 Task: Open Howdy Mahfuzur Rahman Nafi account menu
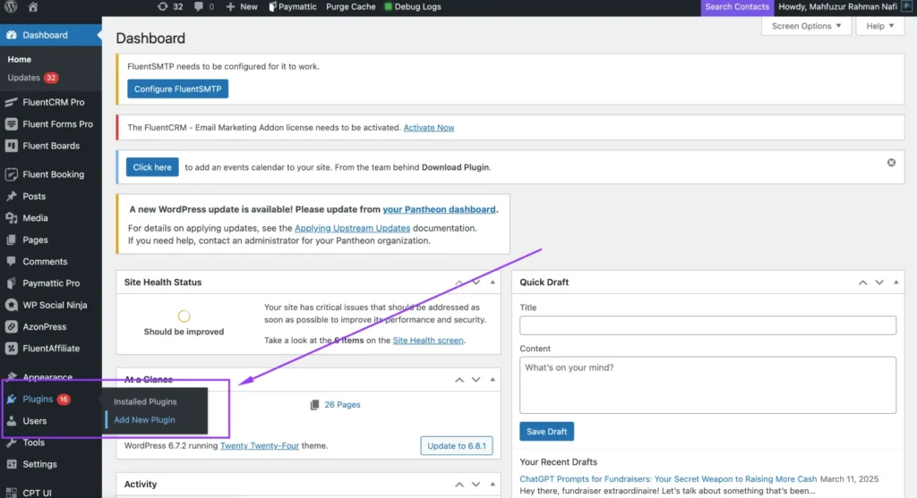[845, 7]
